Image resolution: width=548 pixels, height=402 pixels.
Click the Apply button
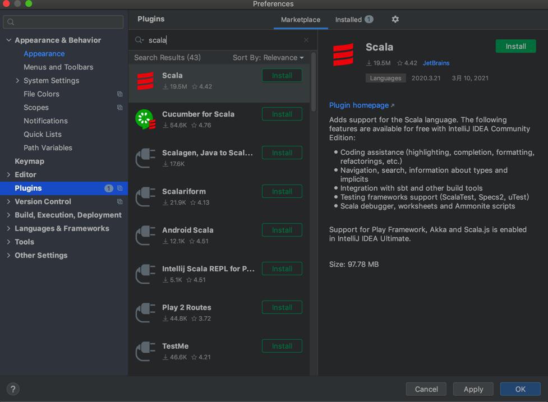[473, 389]
